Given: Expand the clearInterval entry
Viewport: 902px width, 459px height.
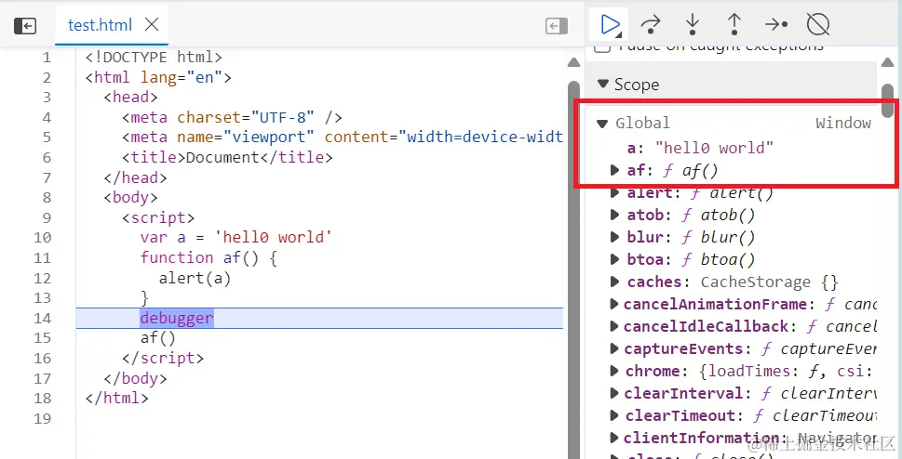Looking at the screenshot, I should click(x=614, y=394).
